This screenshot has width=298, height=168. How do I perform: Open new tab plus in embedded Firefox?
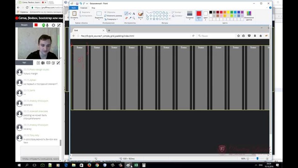click(109, 30)
